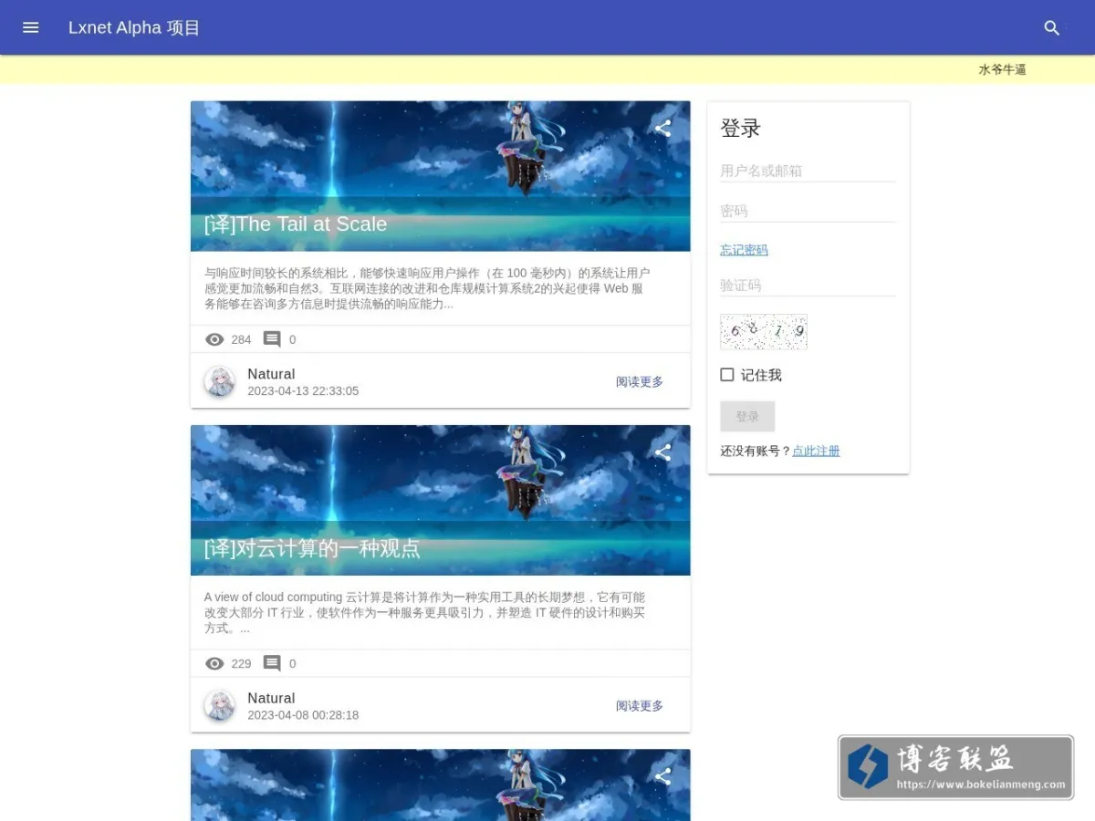
Task: Share the "The Tail at Scale" post
Action: tap(663, 129)
